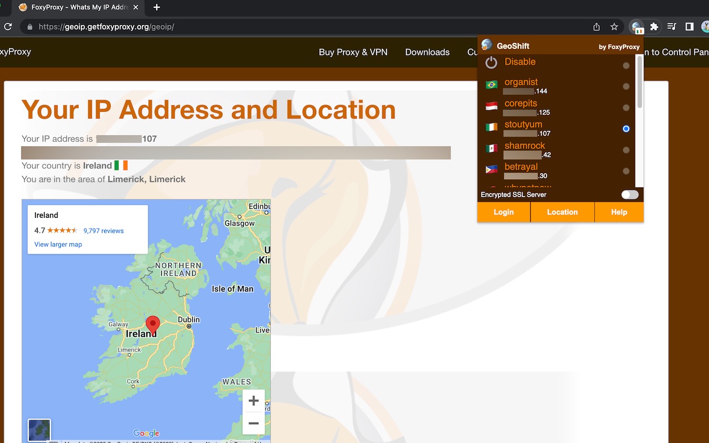Click the map zoom in plus button
The height and width of the screenshot is (443, 709).
point(254,401)
